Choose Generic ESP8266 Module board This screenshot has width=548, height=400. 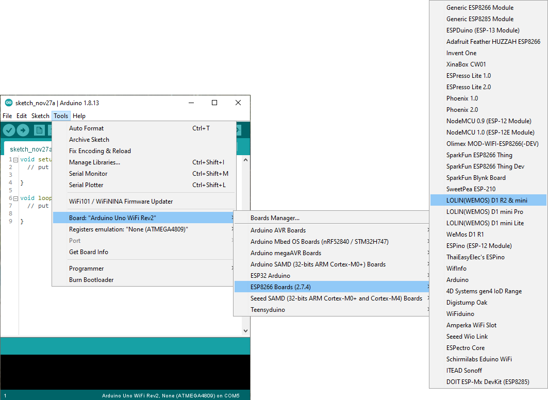point(488,8)
